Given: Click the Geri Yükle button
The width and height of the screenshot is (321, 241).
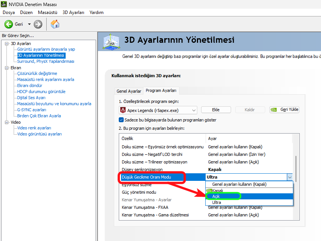Looking at the screenshot, I should pyautogui.click(x=284, y=110).
